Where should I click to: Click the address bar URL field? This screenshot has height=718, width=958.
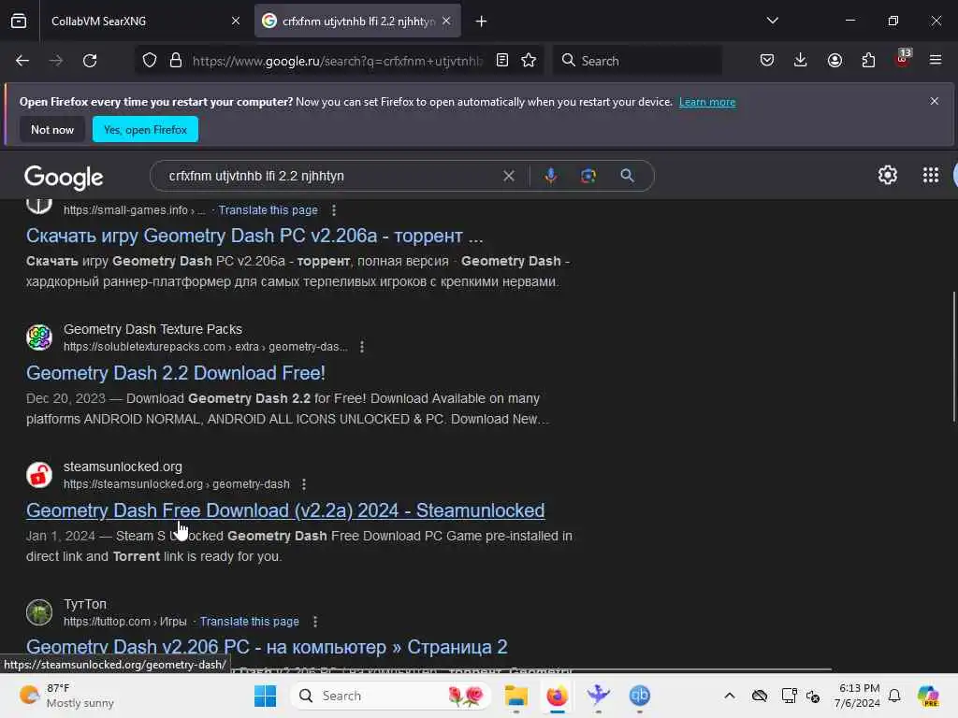coord(337,61)
